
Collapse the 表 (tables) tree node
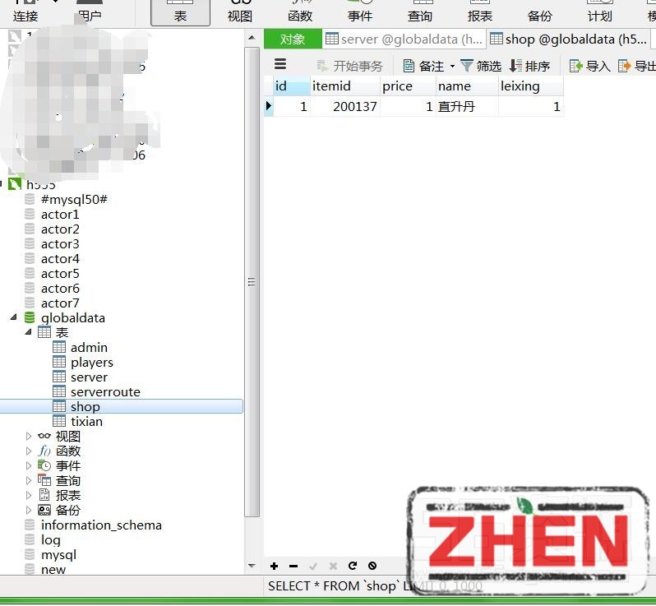click(29, 333)
